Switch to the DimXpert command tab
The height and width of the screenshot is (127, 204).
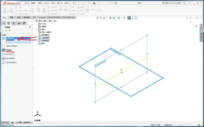coord(42,17)
